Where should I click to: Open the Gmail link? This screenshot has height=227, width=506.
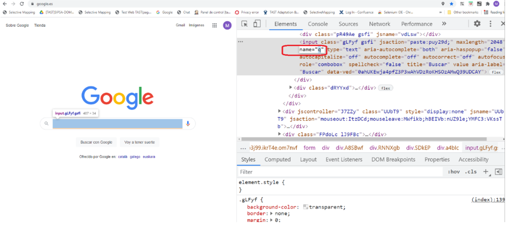tap(180, 25)
